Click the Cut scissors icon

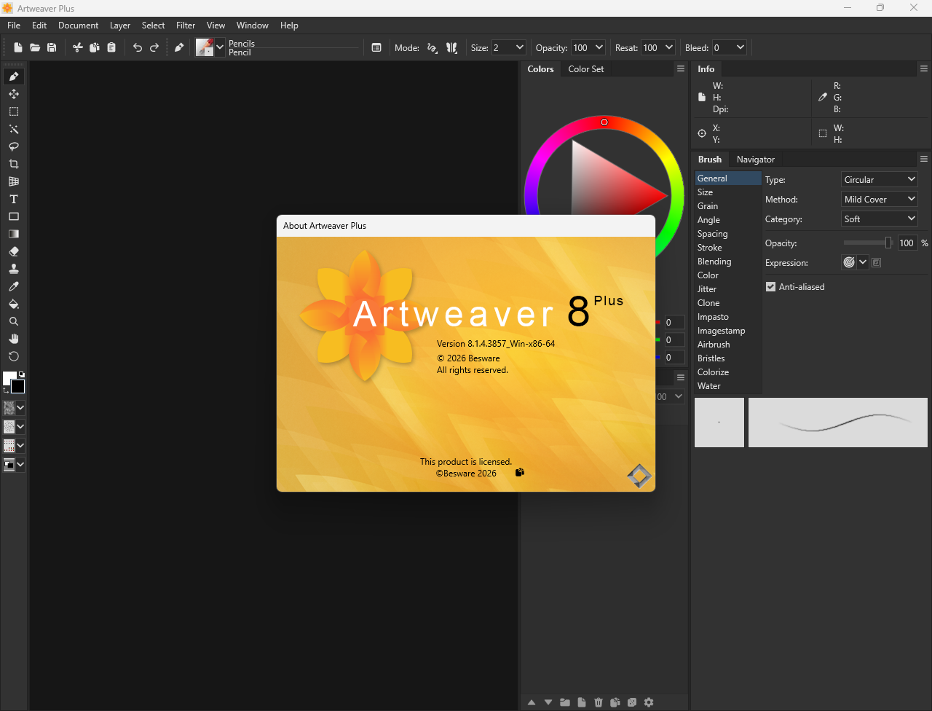78,47
